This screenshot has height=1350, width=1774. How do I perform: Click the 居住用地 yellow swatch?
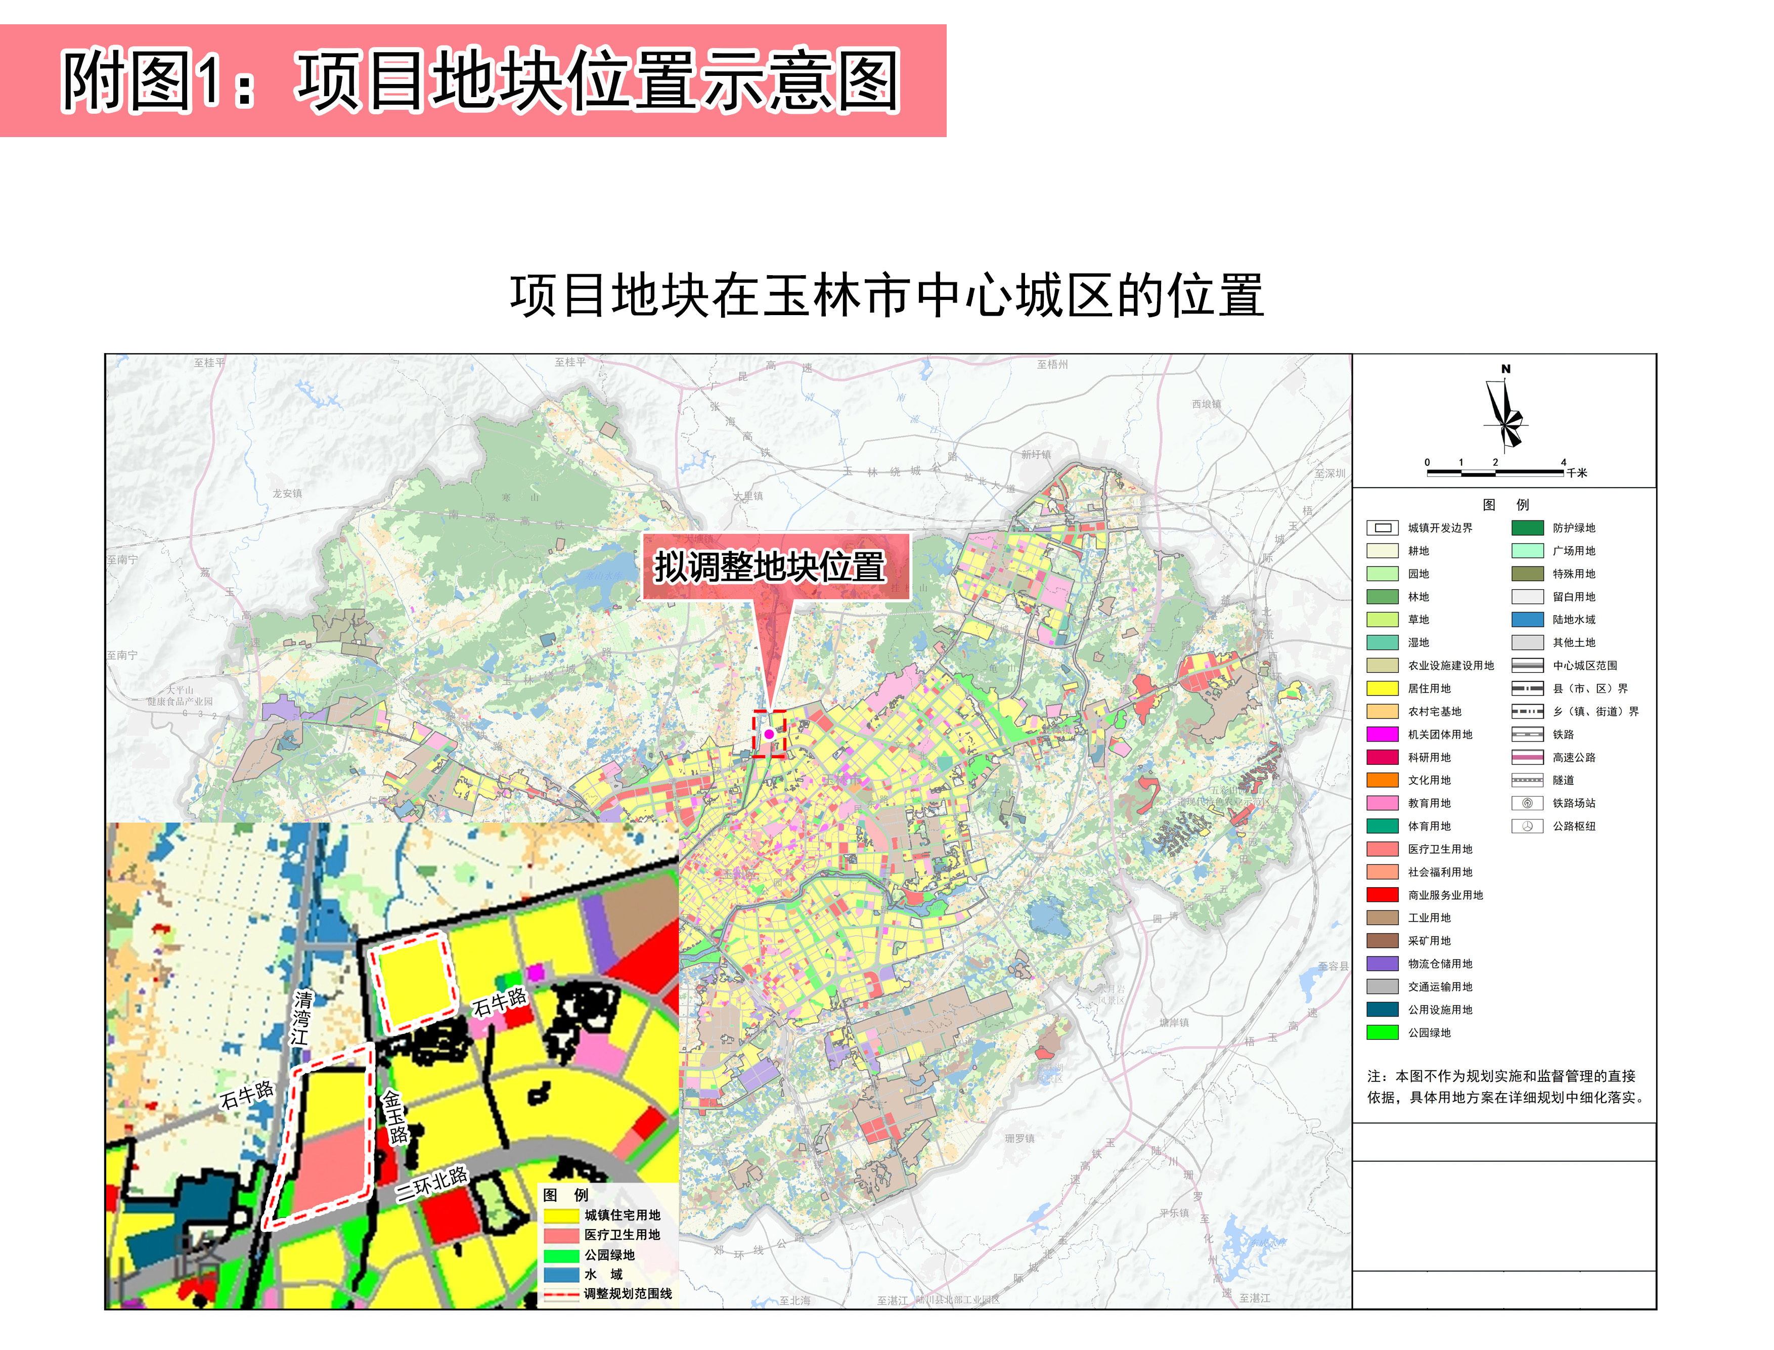[1382, 689]
